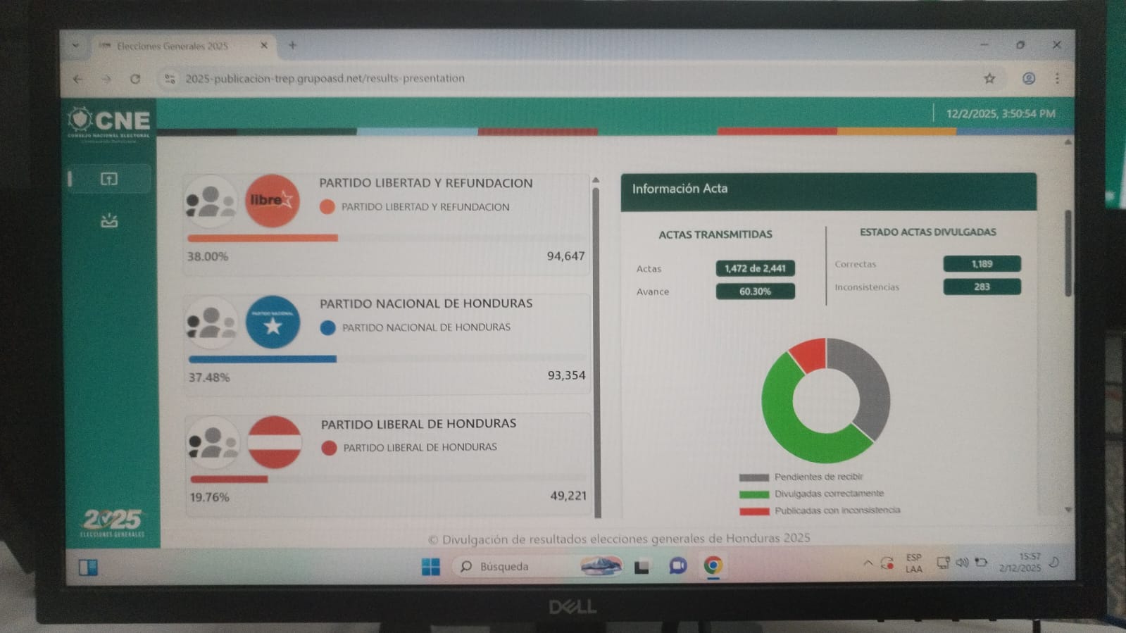Toggle Pendientes de recibir legend item

coord(818,477)
